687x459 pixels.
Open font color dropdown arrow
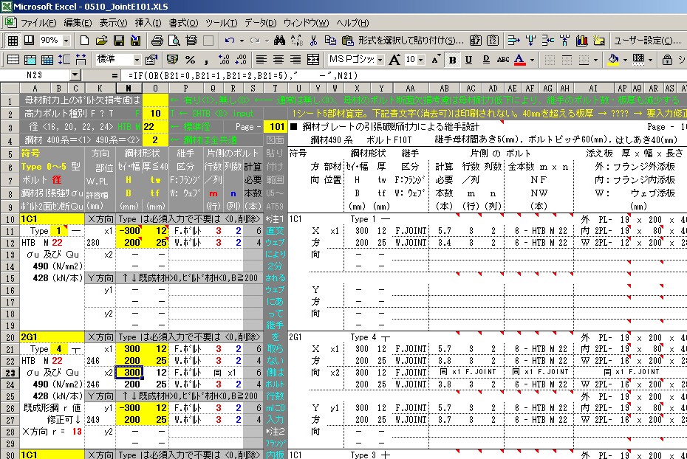point(532,60)
